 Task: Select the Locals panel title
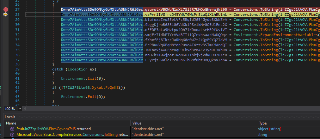pos(10,117)
